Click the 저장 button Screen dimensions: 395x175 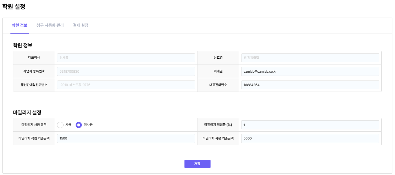197,164
